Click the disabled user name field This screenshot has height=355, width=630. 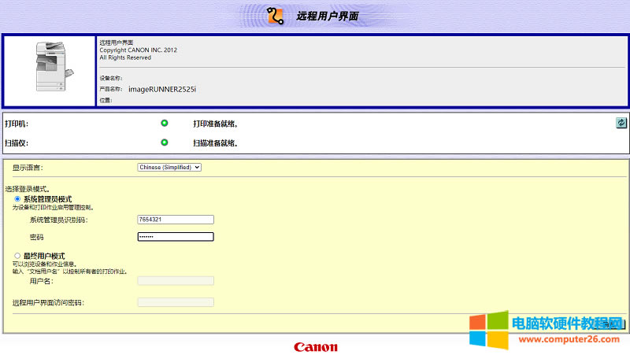[176, 281]
